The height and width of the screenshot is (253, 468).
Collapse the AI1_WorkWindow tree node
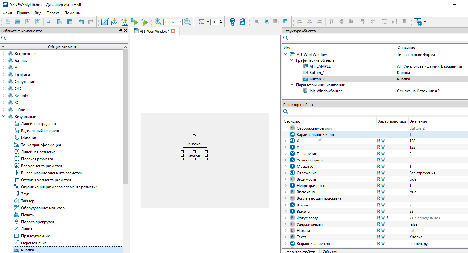pos(285,54)
